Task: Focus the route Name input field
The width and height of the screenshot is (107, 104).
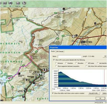Action: [69, 56]
